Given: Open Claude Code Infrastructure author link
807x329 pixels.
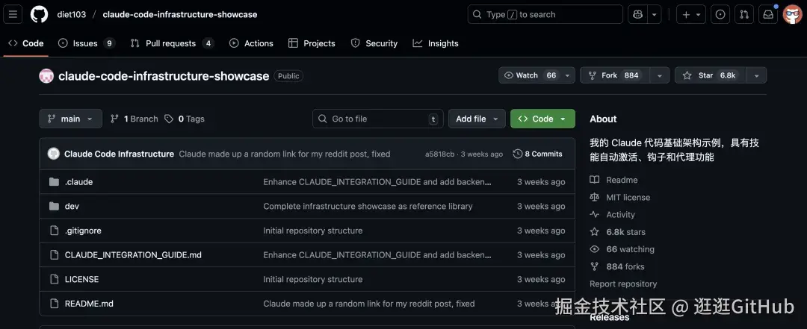Looking at the screenshot, I should click(119, 154).
